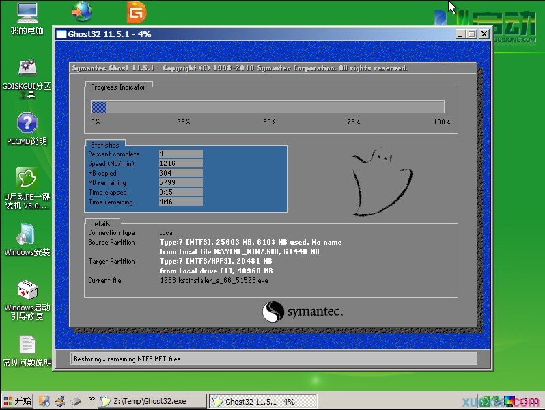Close the Ghost32 window
Screen dimensions: 545x410
[x=484, y=34]
